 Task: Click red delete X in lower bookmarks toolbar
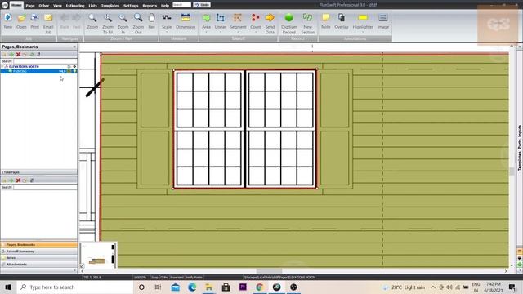(x=18, y=180)
